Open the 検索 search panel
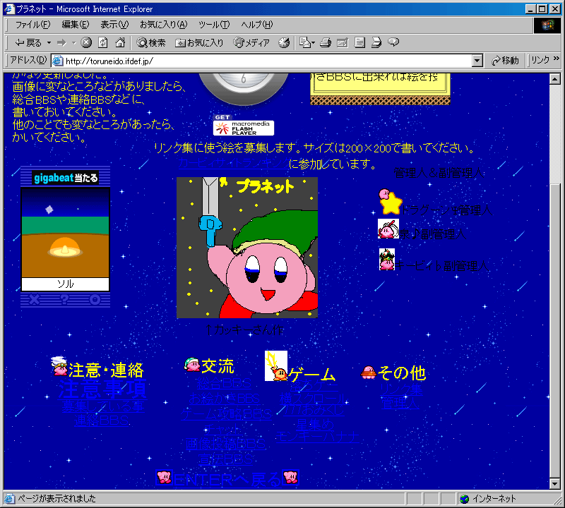565x508 pixels. (x=150, y=43)
